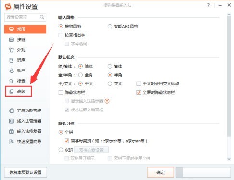Open 输入法管理器 in the sidebar

tap(25, 121)
